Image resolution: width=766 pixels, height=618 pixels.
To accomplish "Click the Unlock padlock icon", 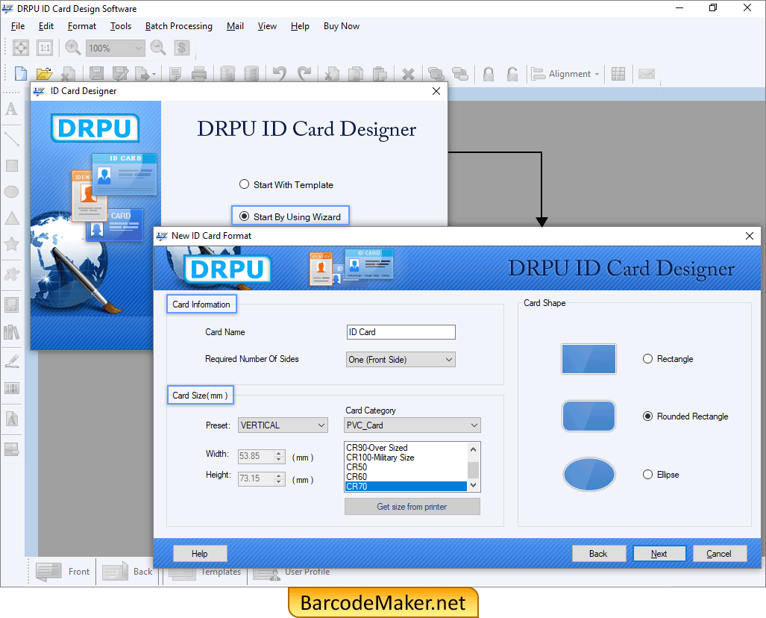I will coord(512,74).
